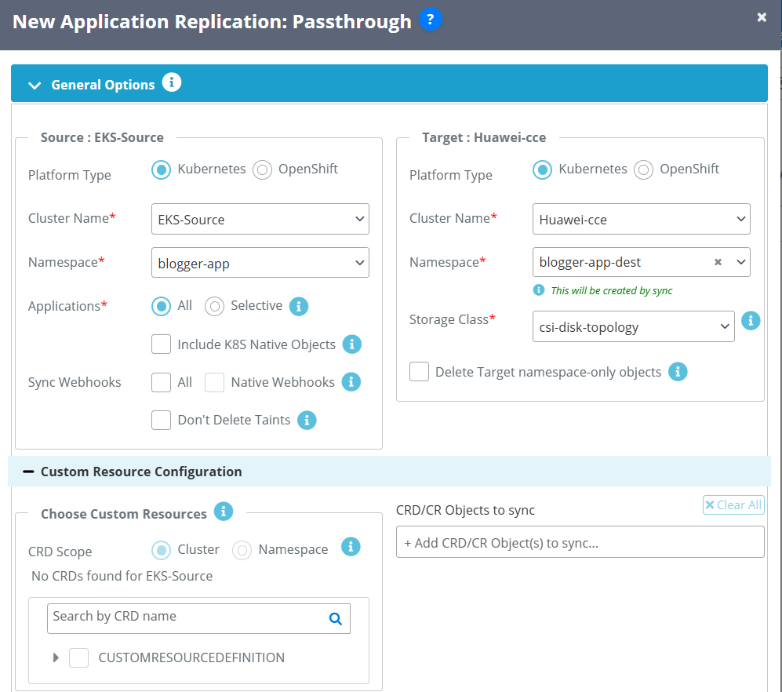Click info icon beside Choose Custom Resources
782x692 pixels.
224,512
